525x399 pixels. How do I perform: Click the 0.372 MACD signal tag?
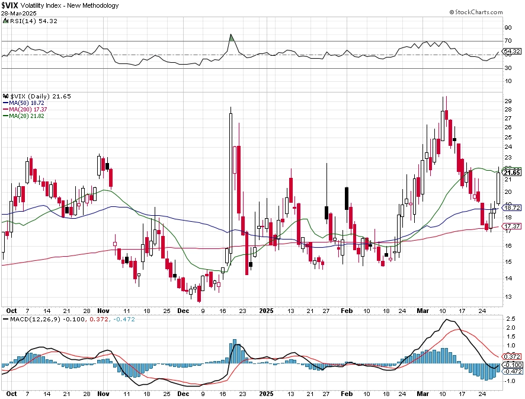pyautogui.click(x=513, y=356)
